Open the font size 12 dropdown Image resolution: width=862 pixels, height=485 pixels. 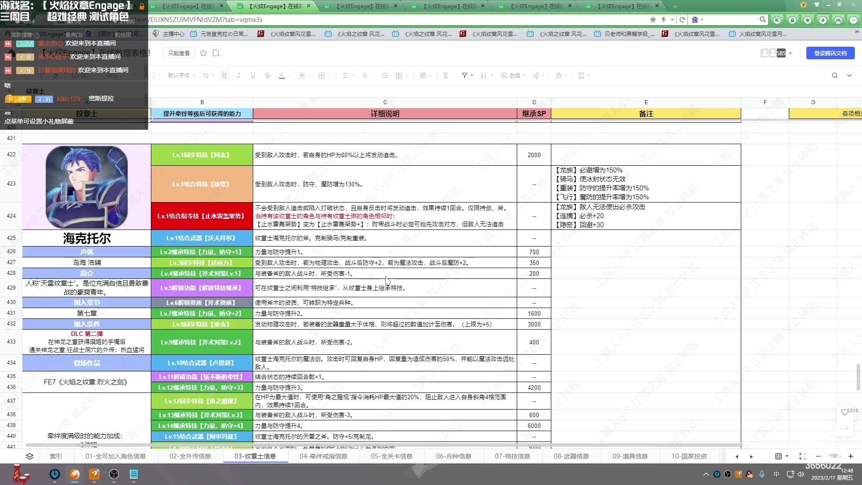(208, 75)
